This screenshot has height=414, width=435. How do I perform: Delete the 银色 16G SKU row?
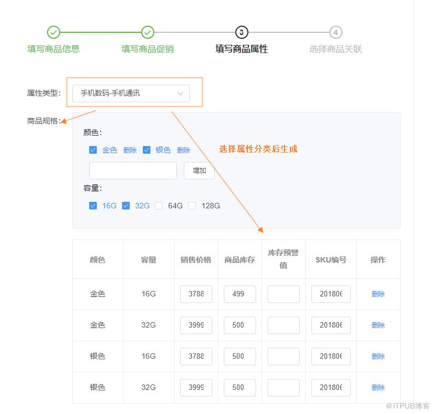378,357
